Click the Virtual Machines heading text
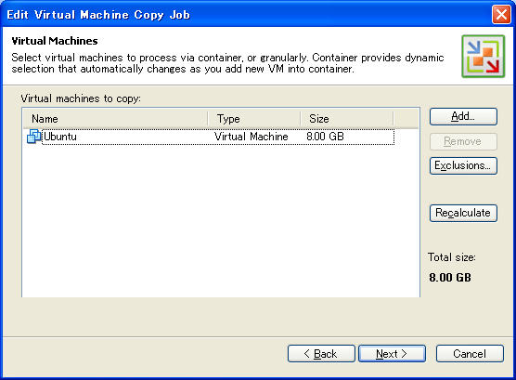Screen dimensions: 516x380 (x=55, y=41)
